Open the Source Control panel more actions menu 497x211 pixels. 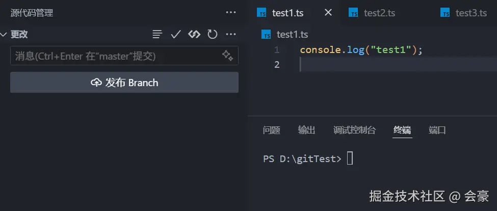click(230, 13)
